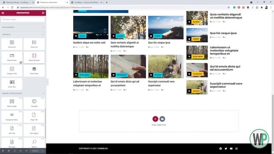The height and width of the screenshot is (154, 274).
Task: Open Elementor settings gear in bottom bar
Action: [x=3, y=151]
